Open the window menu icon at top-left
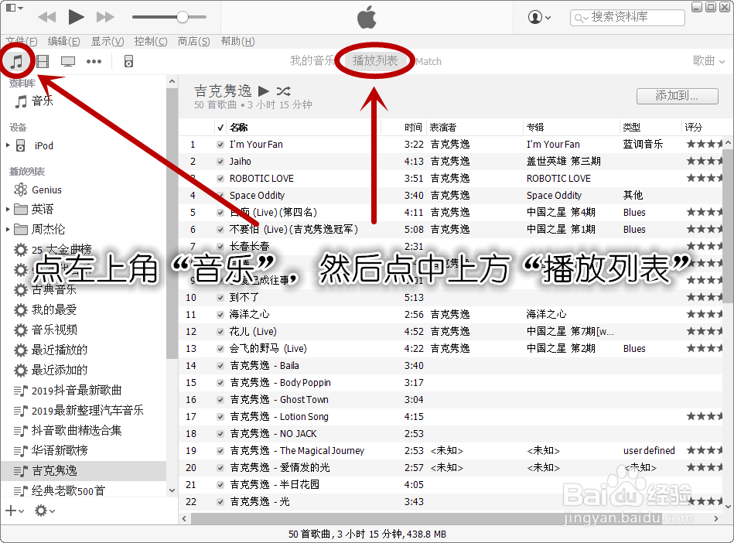Screen dimensions: 734x543 [x=14, y=8]
